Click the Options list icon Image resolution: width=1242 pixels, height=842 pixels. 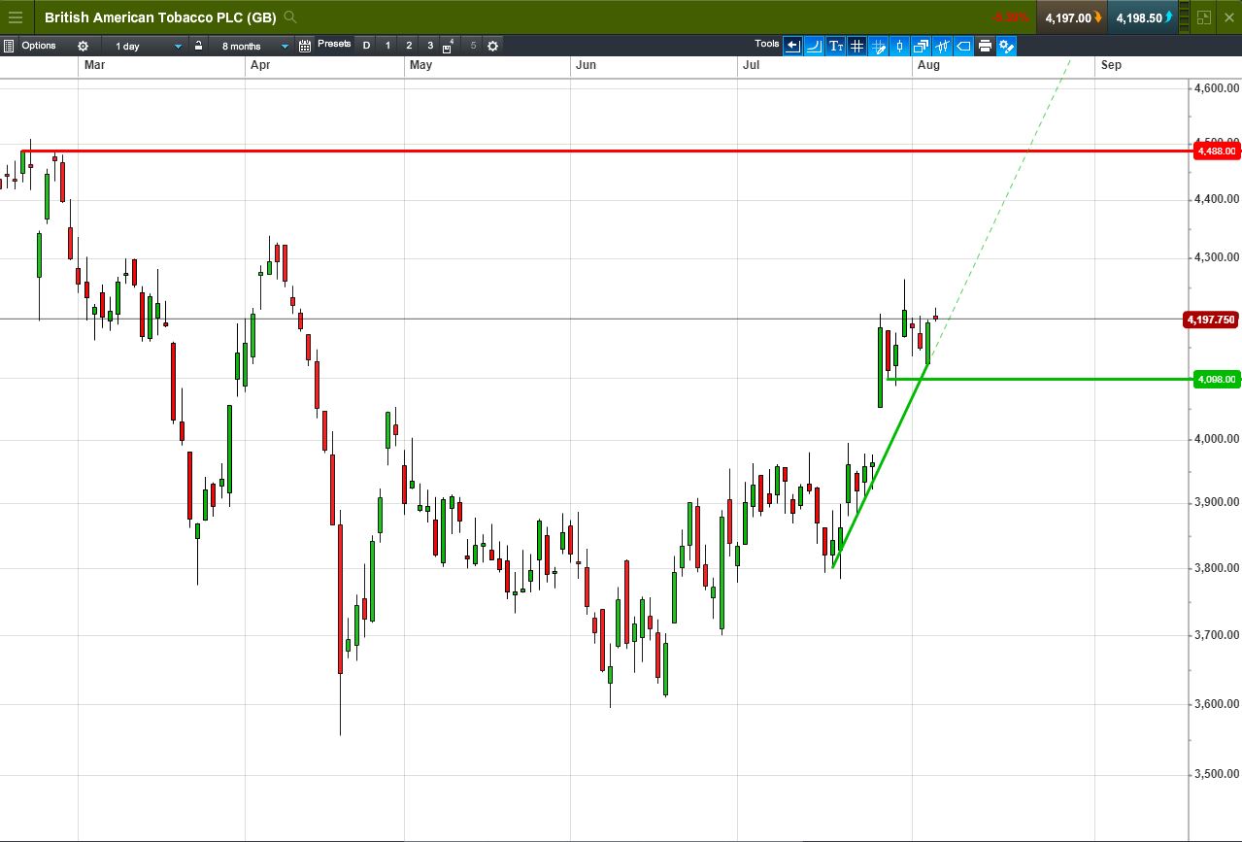(x=8, y=46)
